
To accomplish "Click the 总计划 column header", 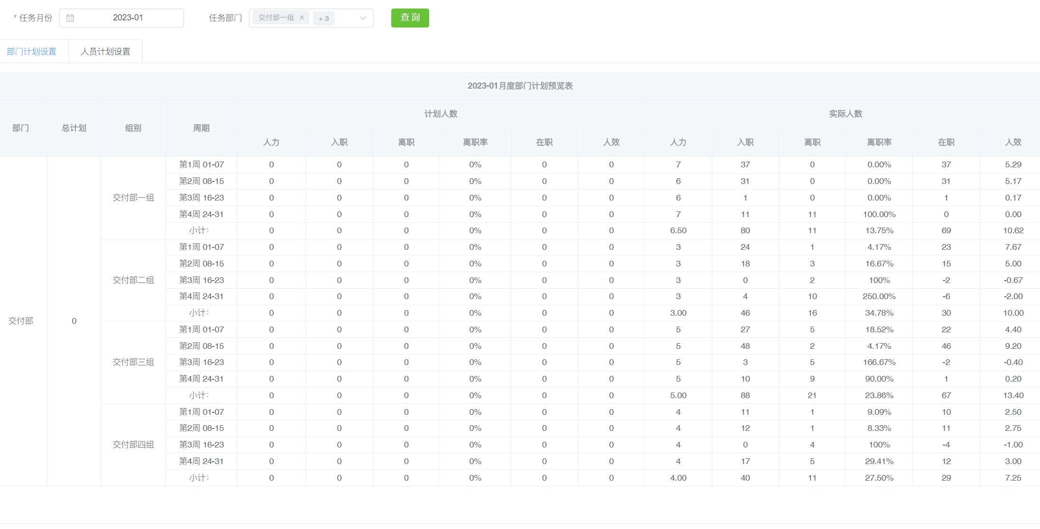I will point(74,128).
